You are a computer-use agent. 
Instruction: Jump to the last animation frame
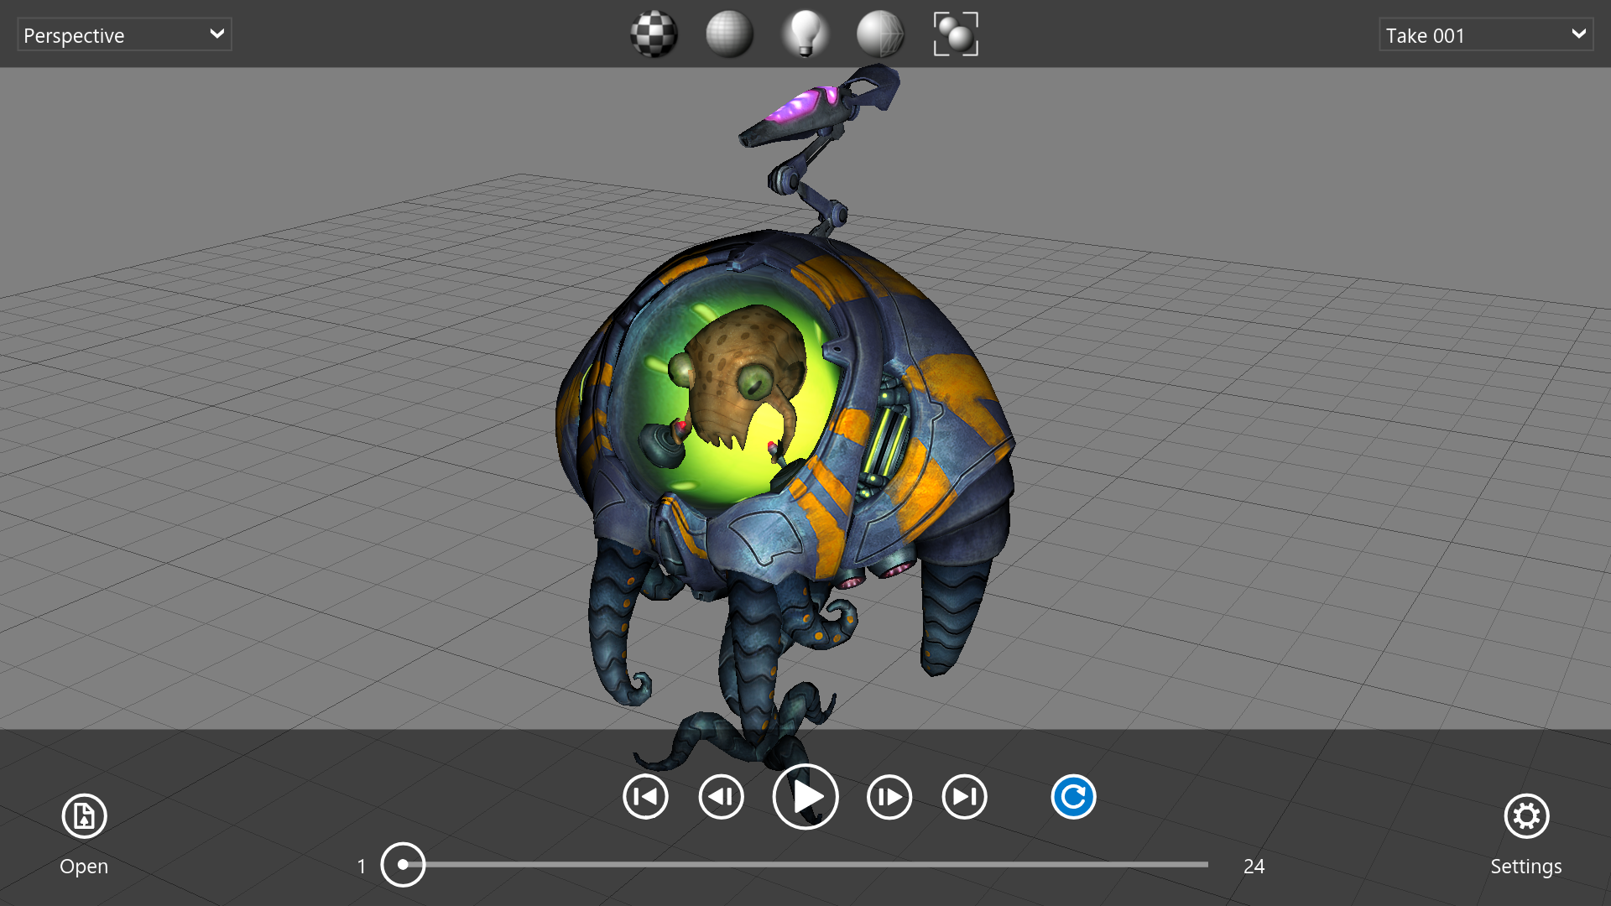tap(964, 797)
